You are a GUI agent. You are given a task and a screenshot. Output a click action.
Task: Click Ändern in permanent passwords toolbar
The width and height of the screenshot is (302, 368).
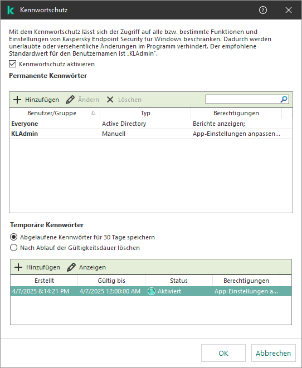pos(82,100)
